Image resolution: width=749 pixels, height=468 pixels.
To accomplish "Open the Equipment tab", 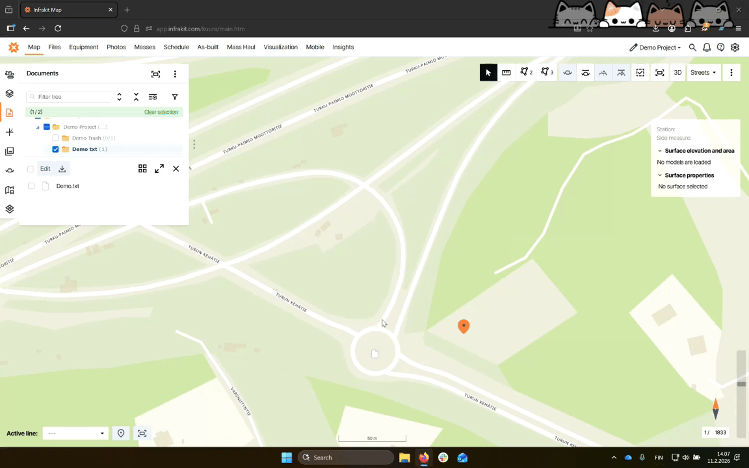I will [84, 47].
